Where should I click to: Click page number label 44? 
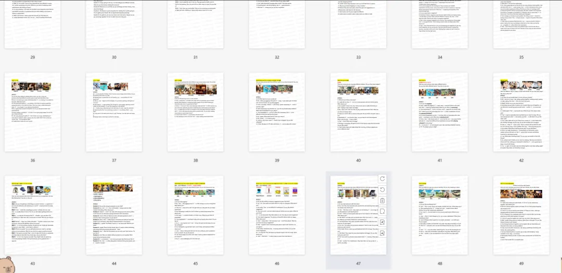coord(114,263)
